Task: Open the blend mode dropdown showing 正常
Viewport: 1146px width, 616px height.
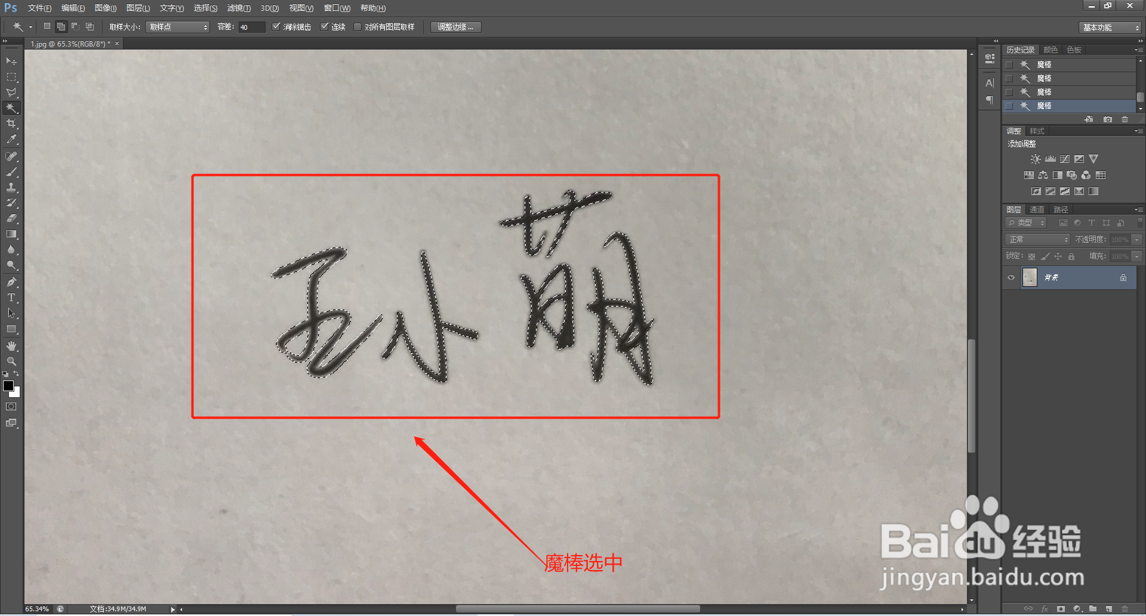Action: click(x=1037, y=239)
